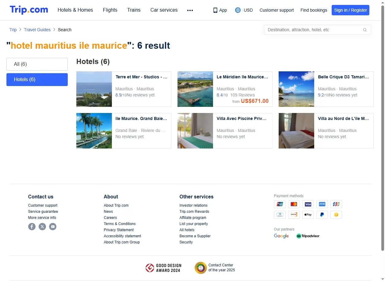Image resolution: width=385 pixels, height=282 pixels.
Task: Open the App phone icon link
Action: 220,10
